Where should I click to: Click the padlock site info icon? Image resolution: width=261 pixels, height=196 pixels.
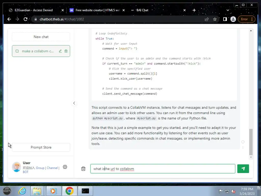36,19
